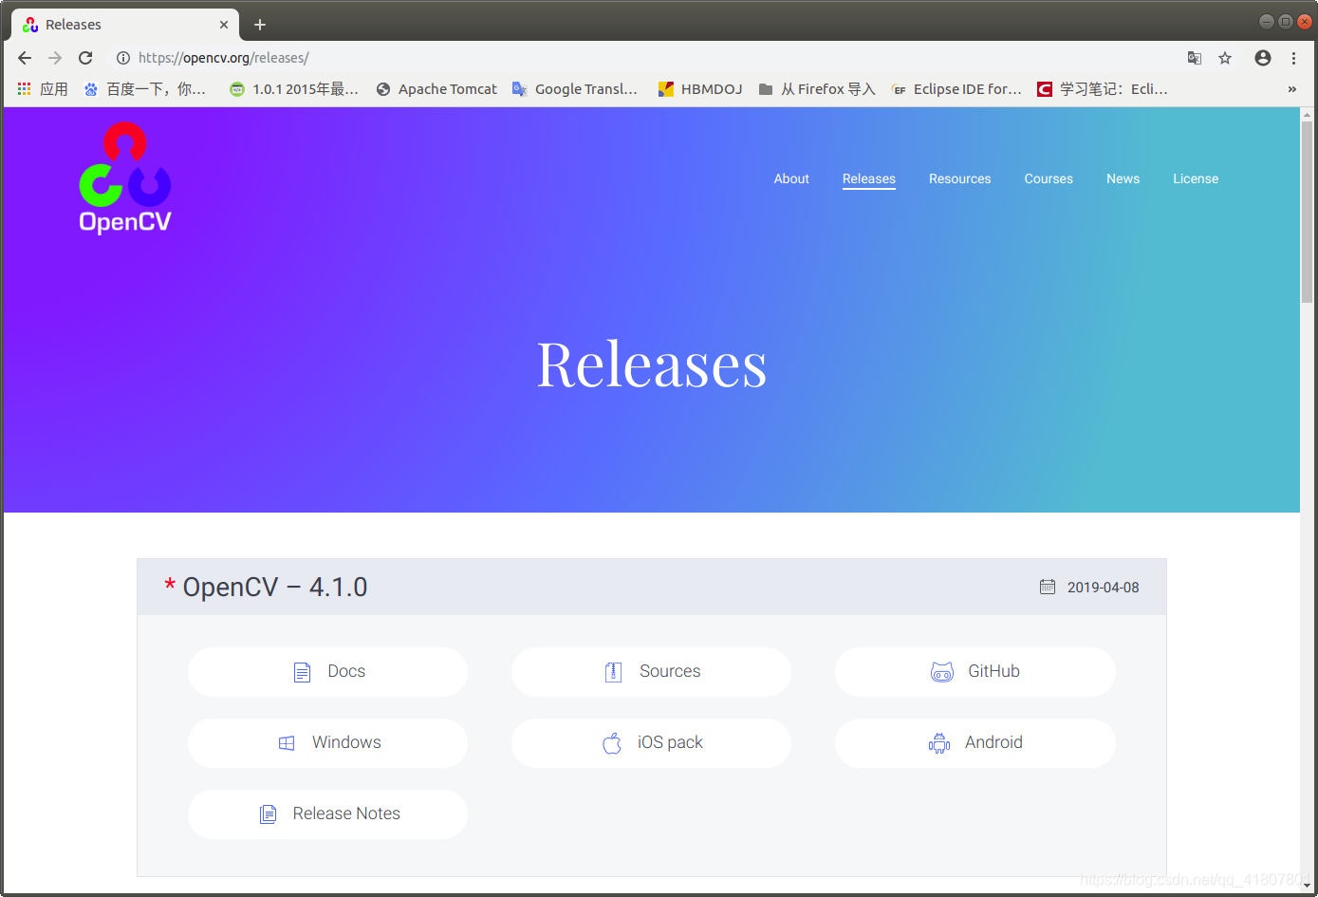
Task: Click the Google Translate icon in address bar
Action: point(1195,58)
